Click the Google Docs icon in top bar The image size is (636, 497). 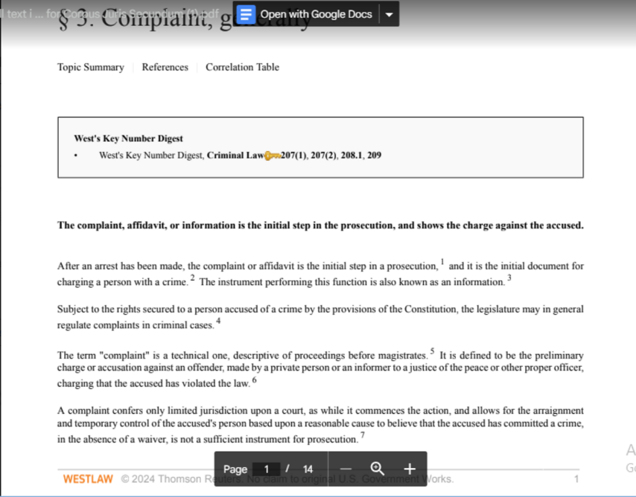tap(247, 14)
